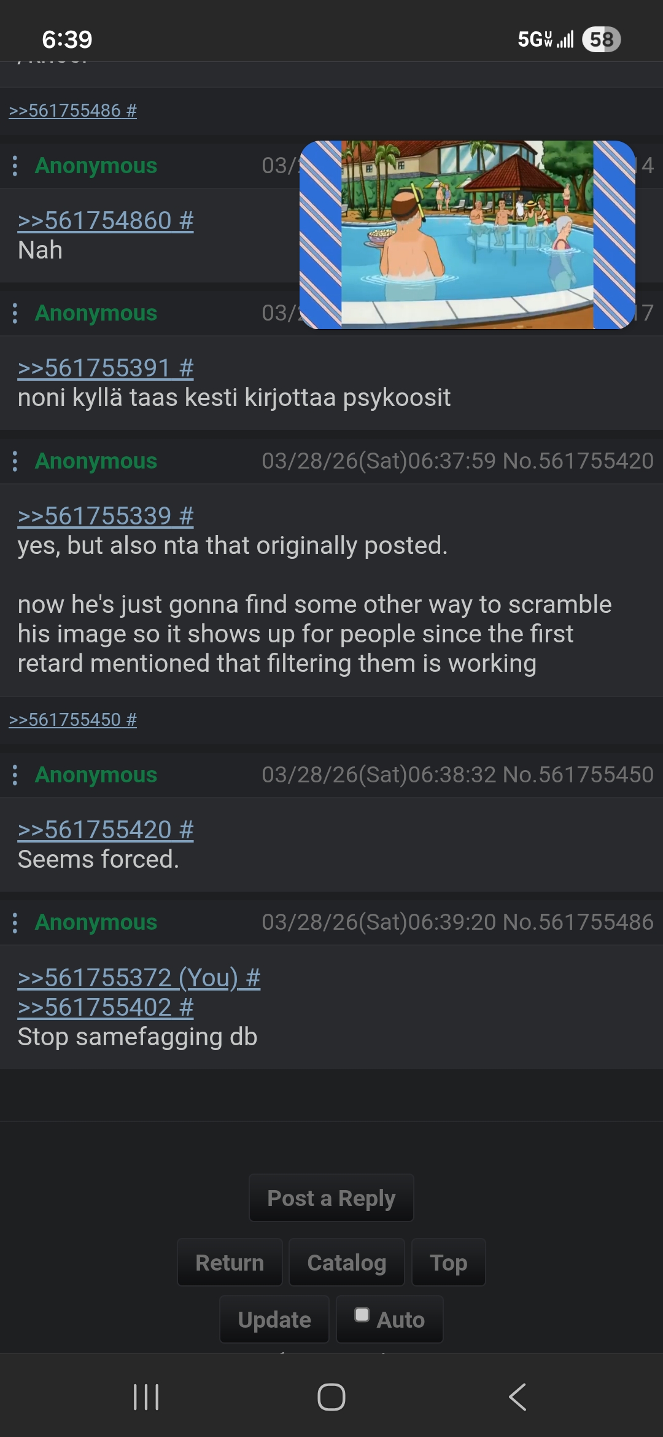Open post menu dots beside the "Nah" reply
Image resolution: width=663 pixels, height=1437 pixels.
pyautogui.click(x=15, y=166)
